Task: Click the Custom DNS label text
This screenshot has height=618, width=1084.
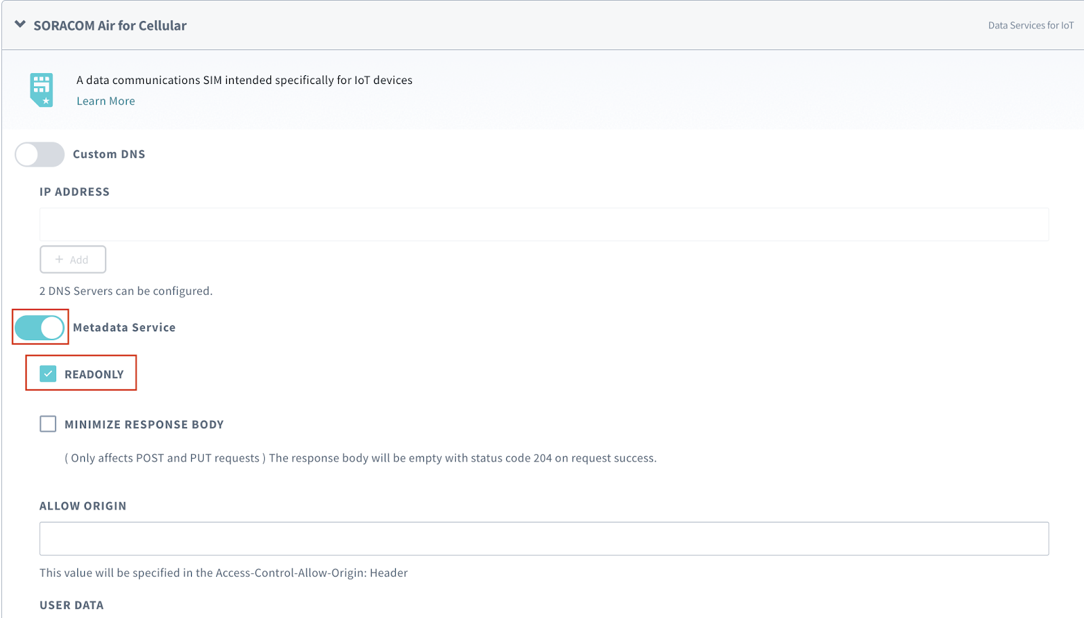Action: [x=109, y=154]
